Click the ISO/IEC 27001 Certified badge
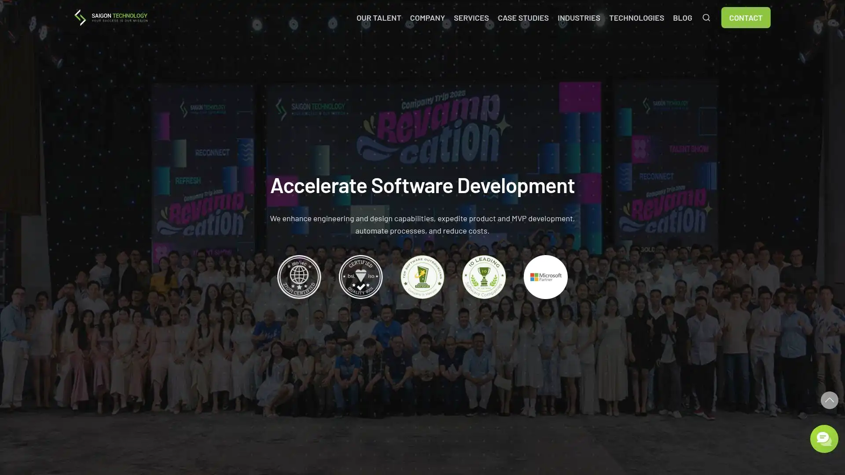This screenshot has height=475, width=845. coord(299,277)
